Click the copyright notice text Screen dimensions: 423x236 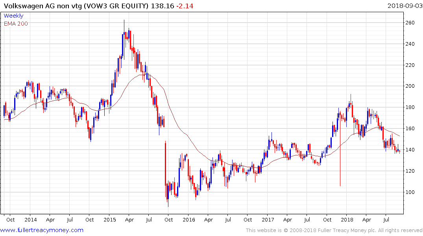coord(334,230)
